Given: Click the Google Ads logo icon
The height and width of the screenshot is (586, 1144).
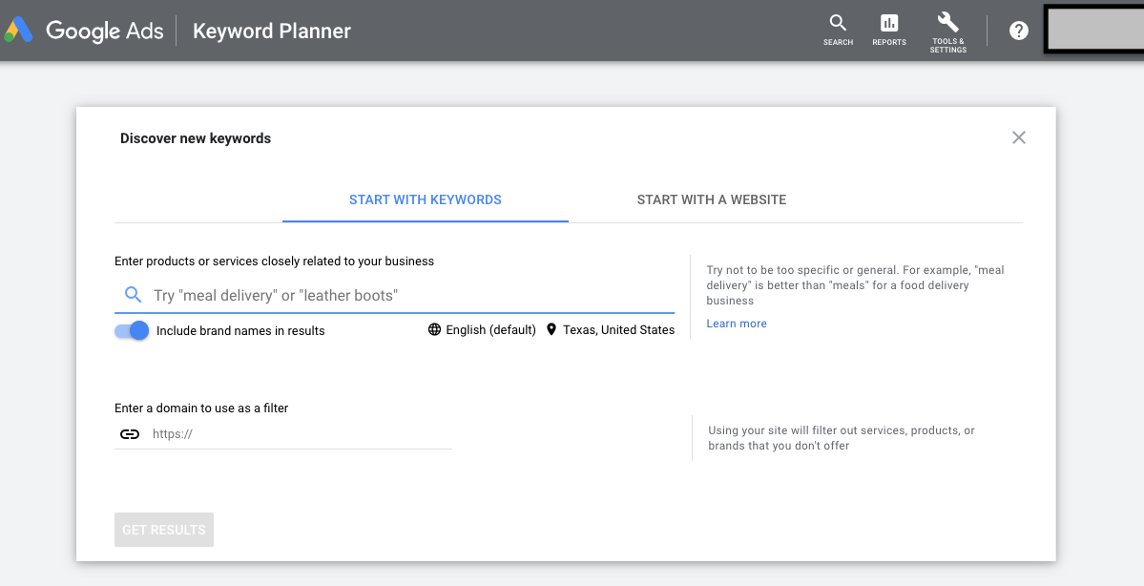Looking at the screenshot, I should 19,31.
